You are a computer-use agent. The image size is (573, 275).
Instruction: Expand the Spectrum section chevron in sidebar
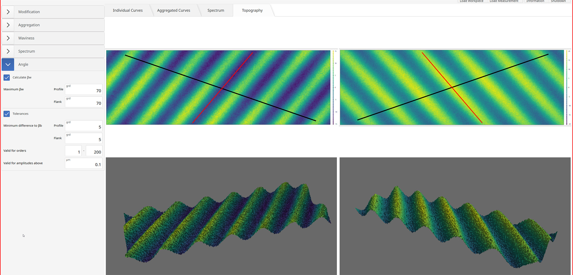(8, 51)
